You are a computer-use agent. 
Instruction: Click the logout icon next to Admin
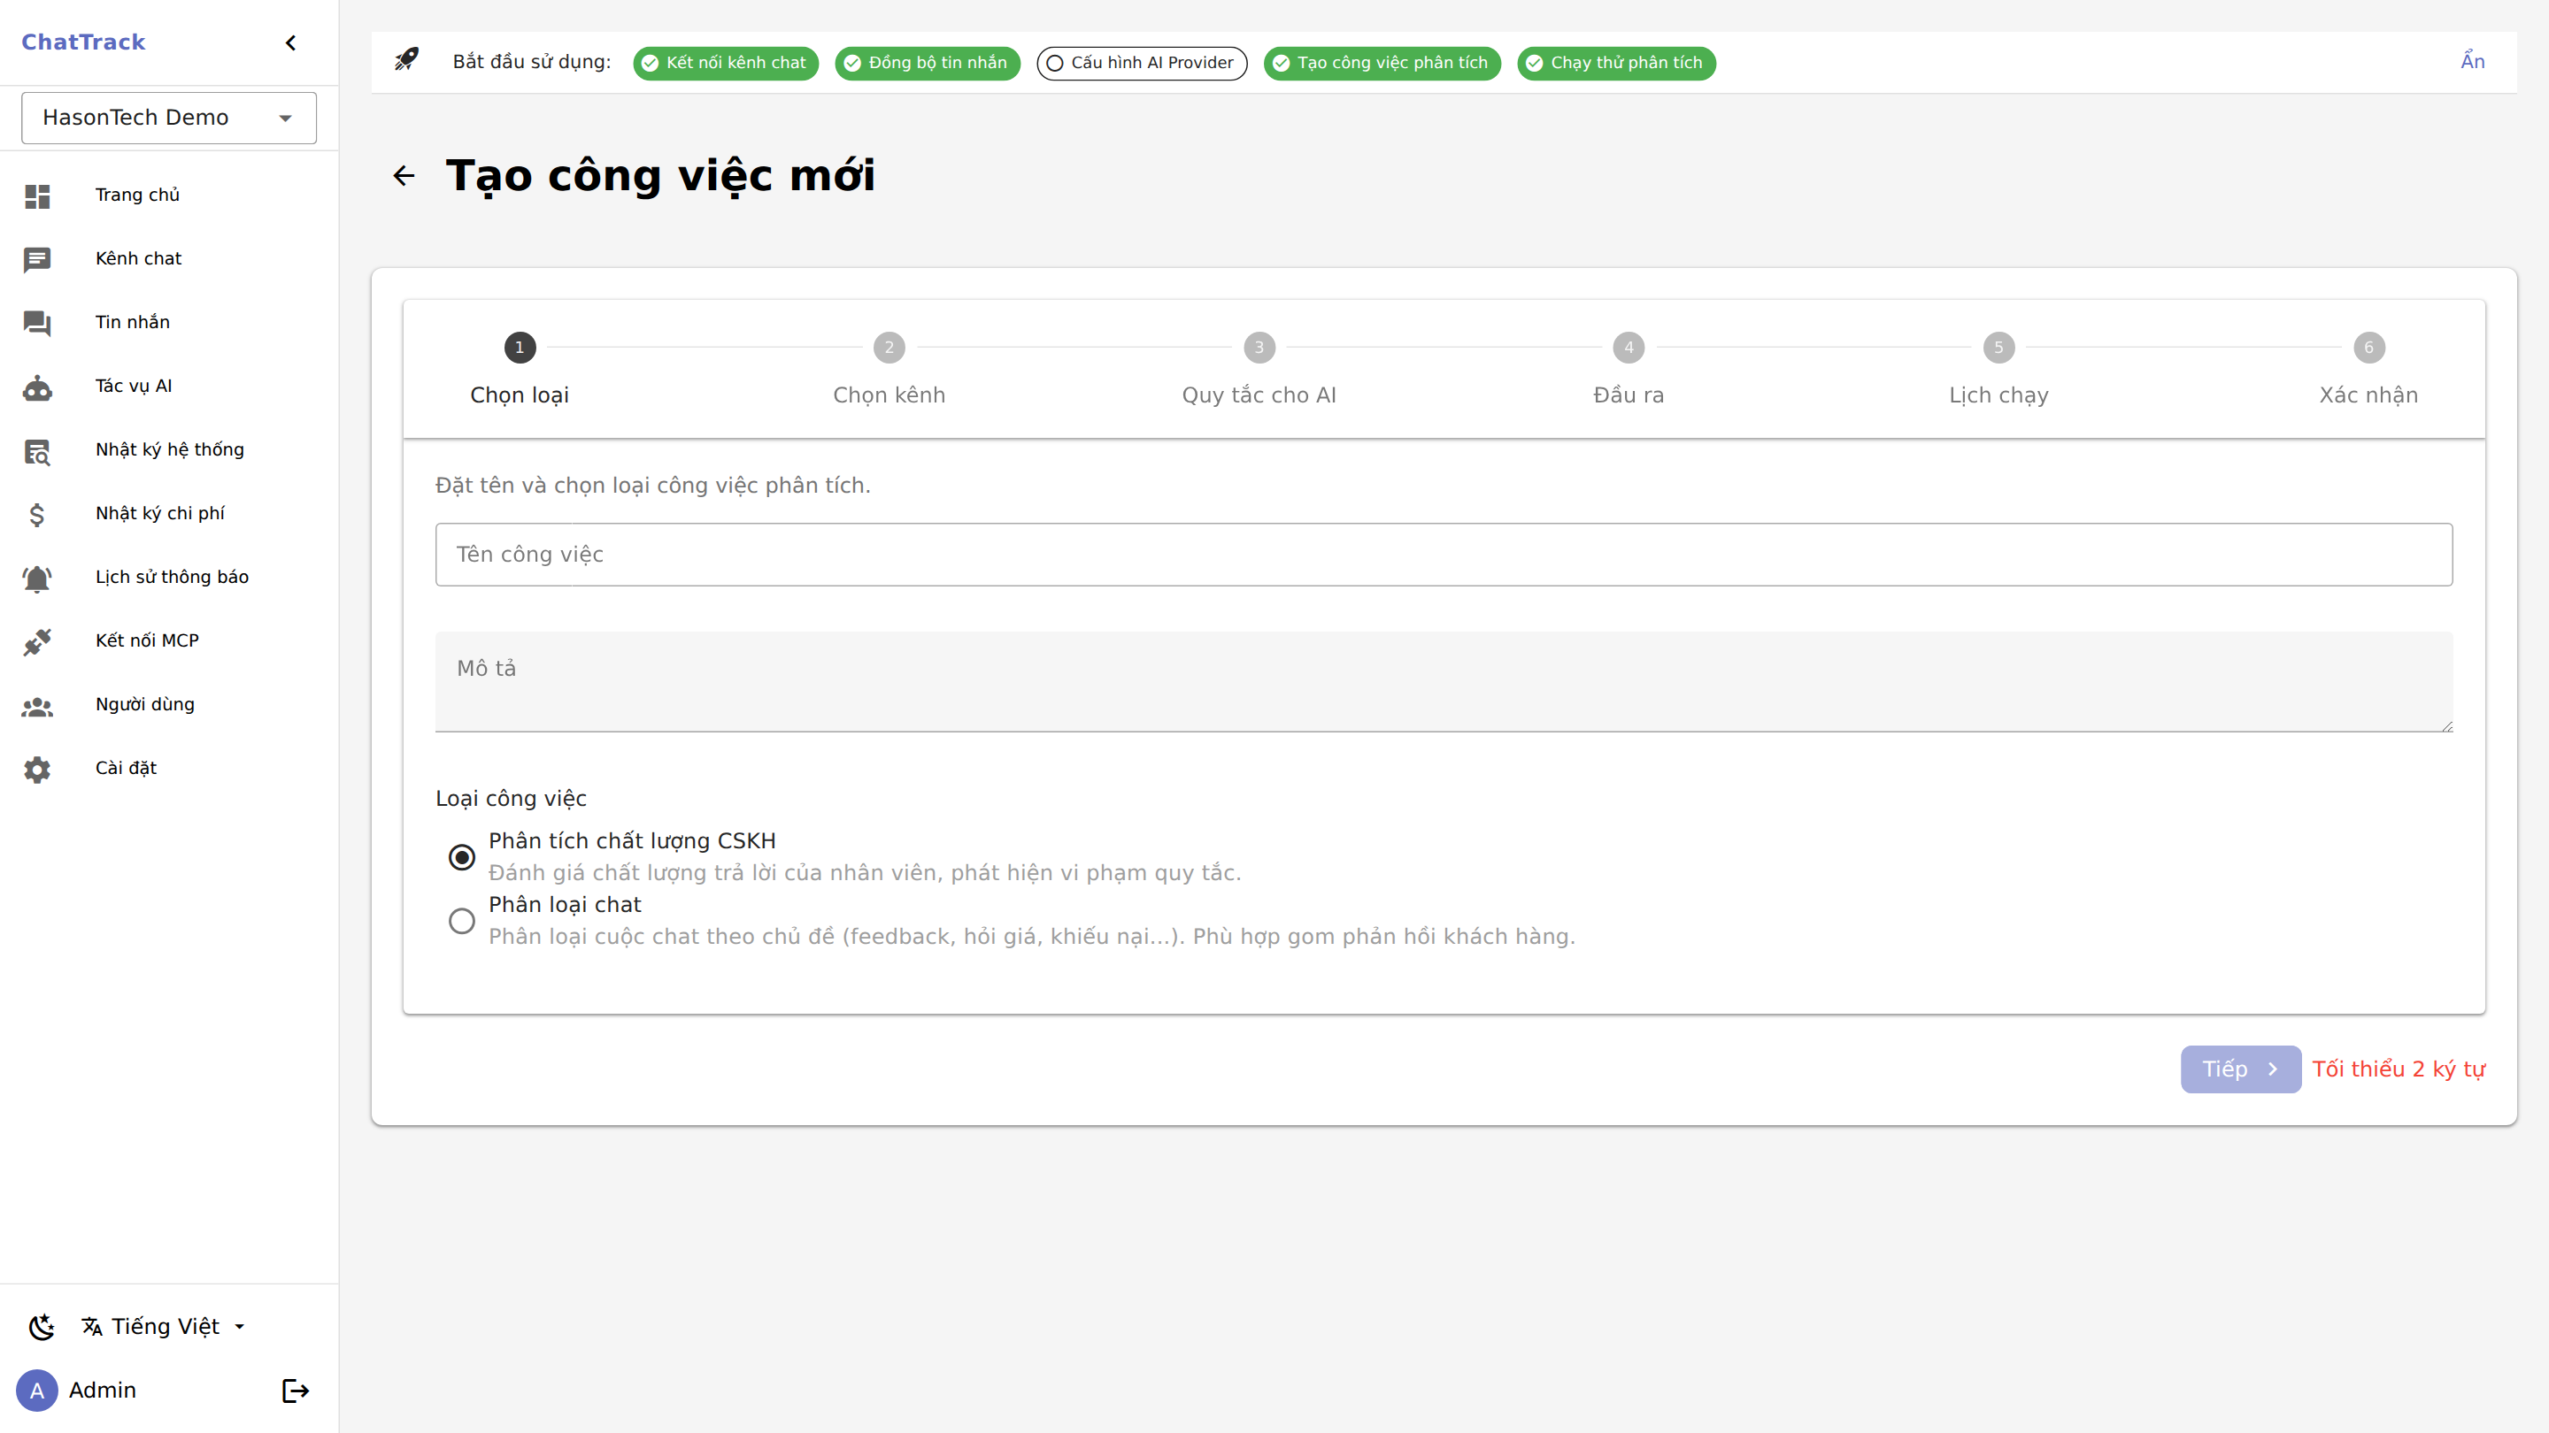click(295, 1391)
